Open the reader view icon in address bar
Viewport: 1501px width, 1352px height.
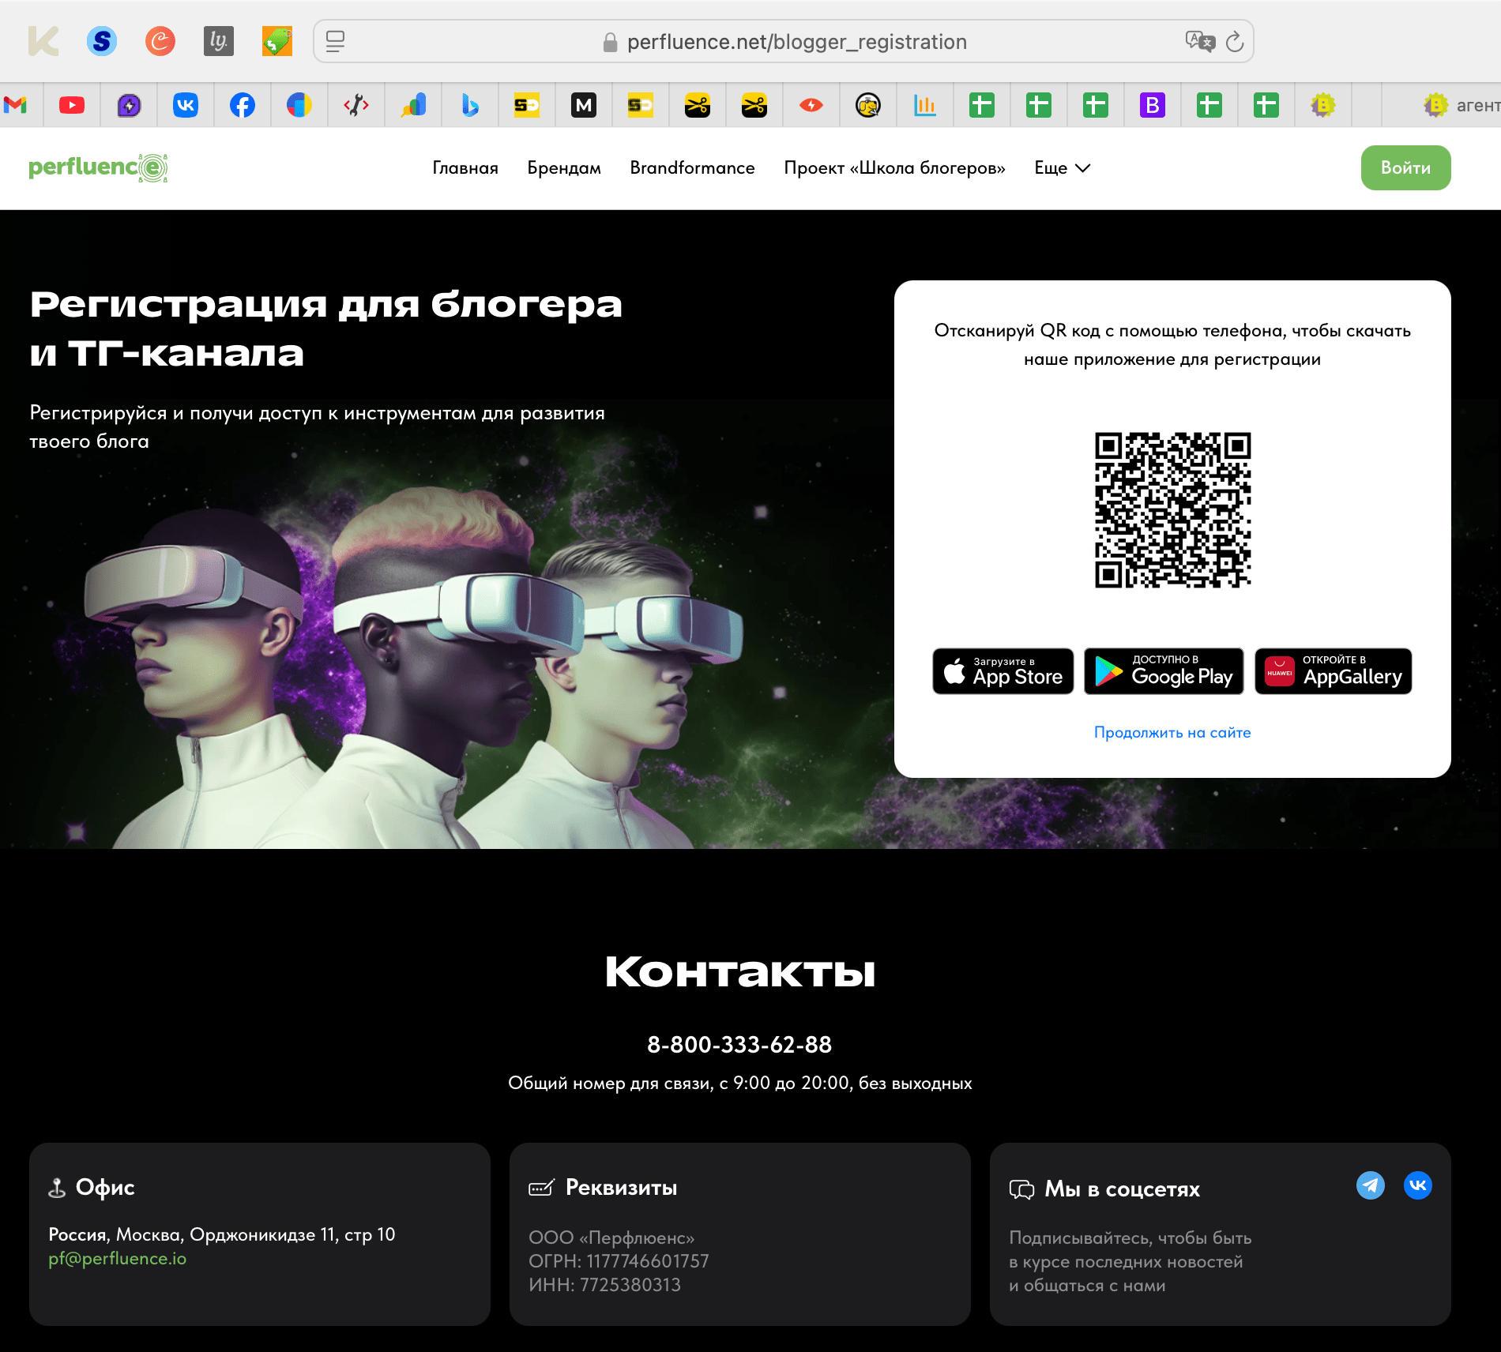(335, 41)
